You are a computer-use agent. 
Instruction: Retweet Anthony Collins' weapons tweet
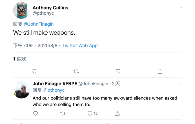point(76,71)
